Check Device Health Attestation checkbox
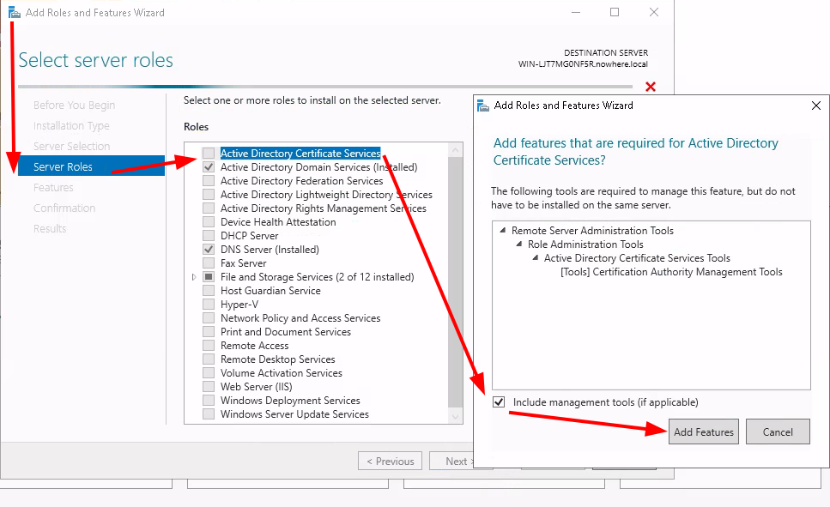The width and height of the screenshot is (830, 507). pos(209,222)
